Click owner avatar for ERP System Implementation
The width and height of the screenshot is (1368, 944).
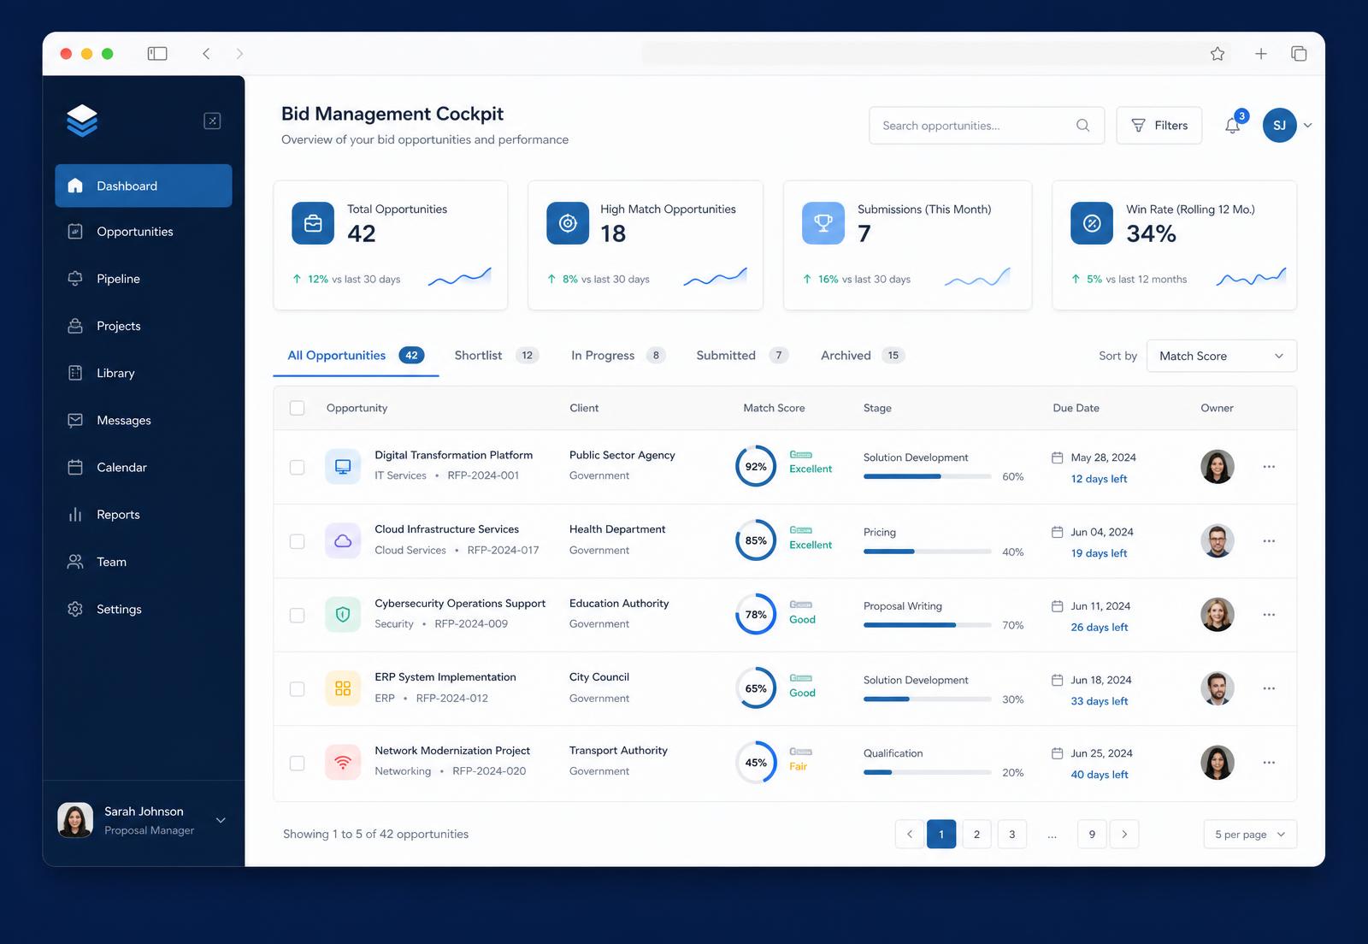pyautogui.click(x=1217, y=688)
